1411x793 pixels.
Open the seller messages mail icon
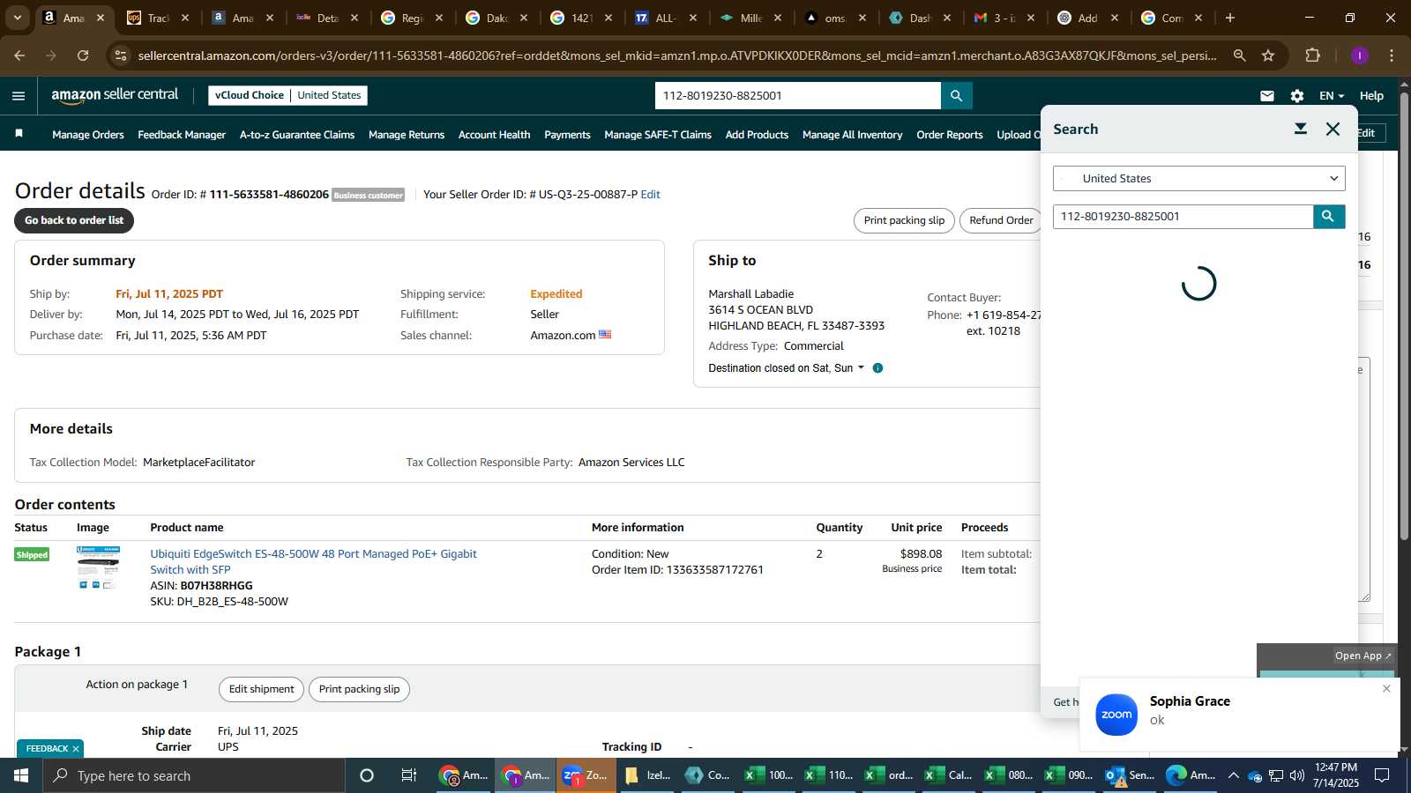pyautogui.click(x=1267, y=96)
